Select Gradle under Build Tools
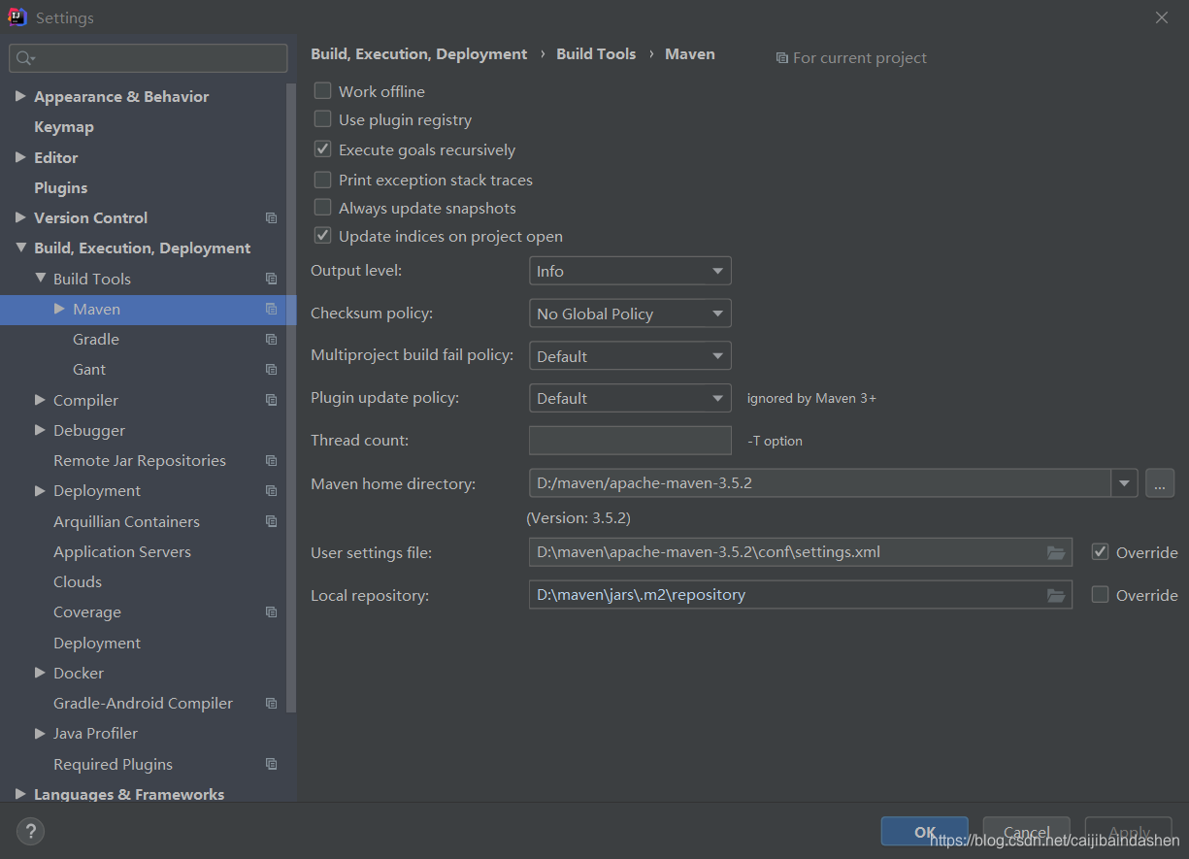The width and height of the screenshot is (1189, 859). point(96,340)
